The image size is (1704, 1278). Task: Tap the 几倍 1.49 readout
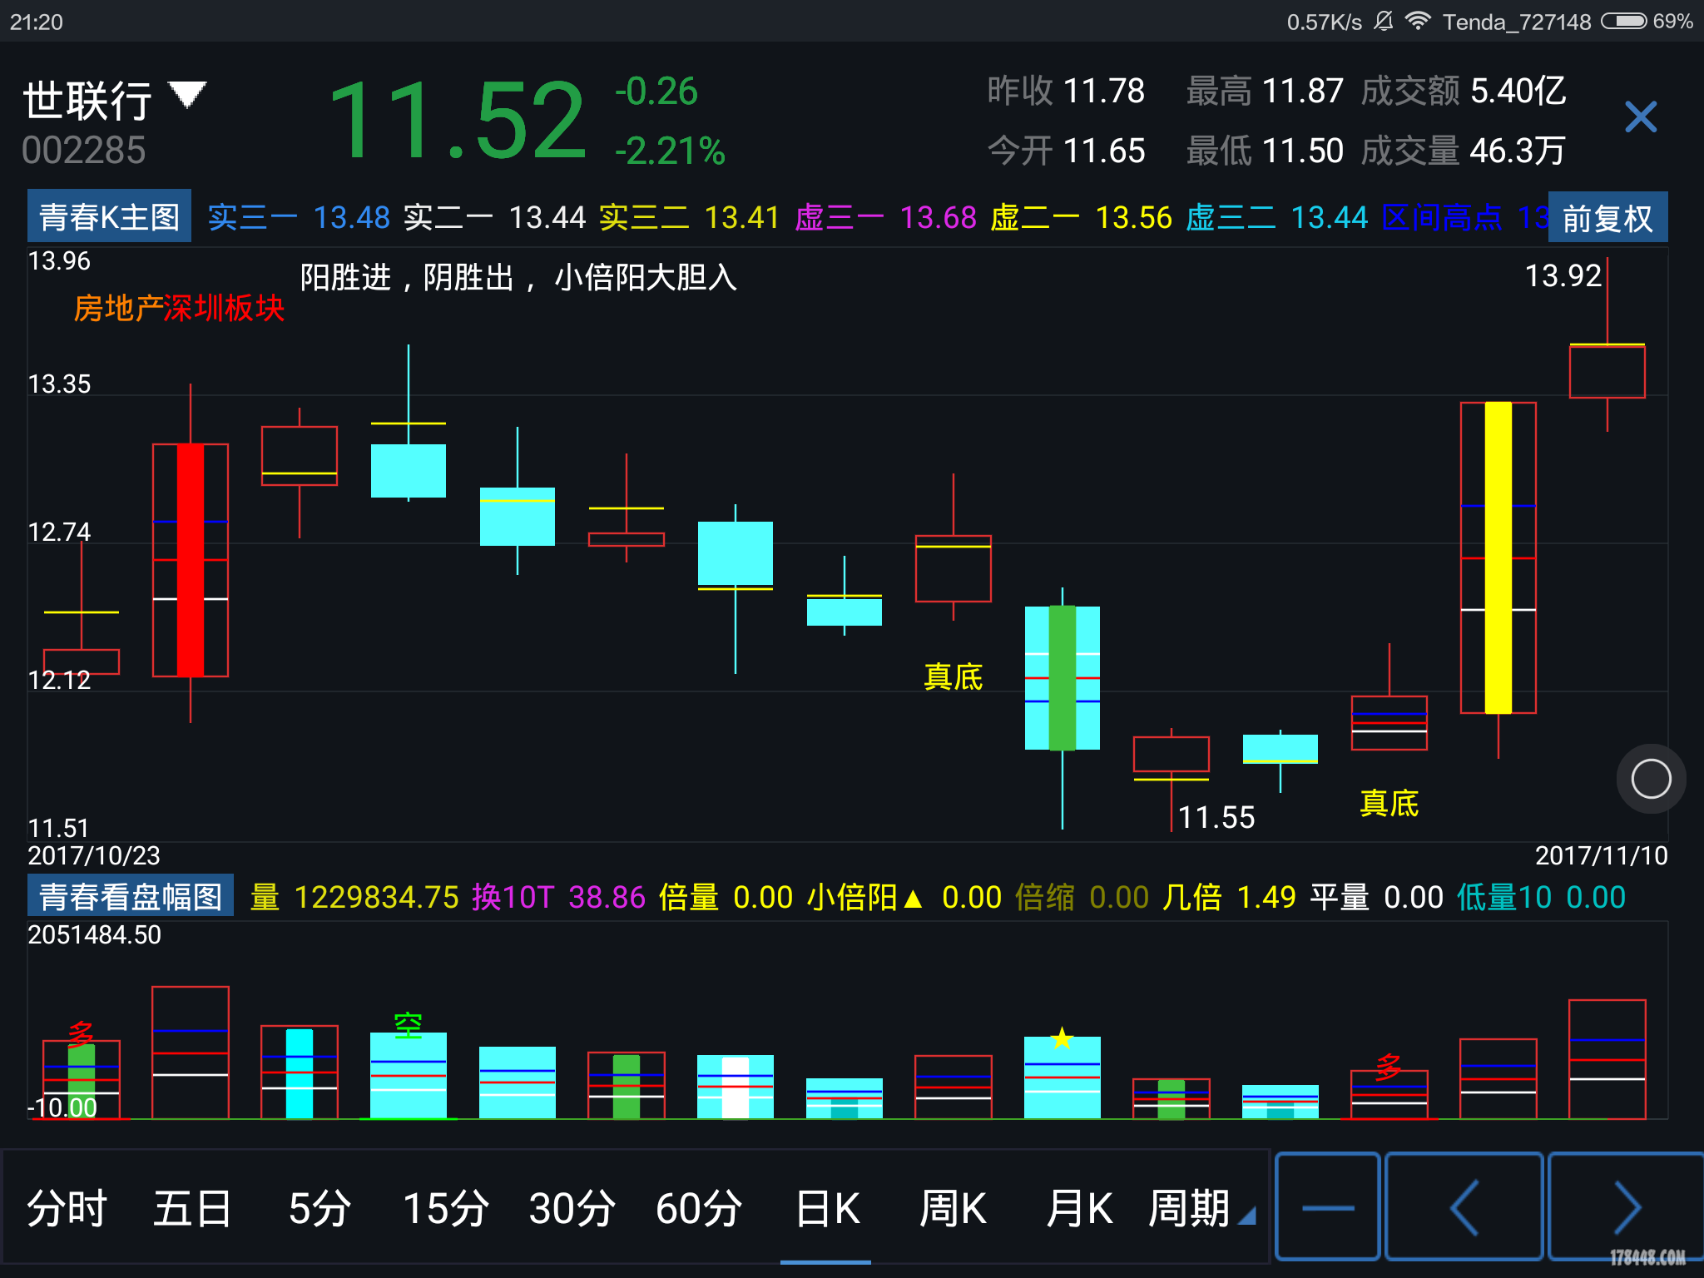tap(1229, 897)
